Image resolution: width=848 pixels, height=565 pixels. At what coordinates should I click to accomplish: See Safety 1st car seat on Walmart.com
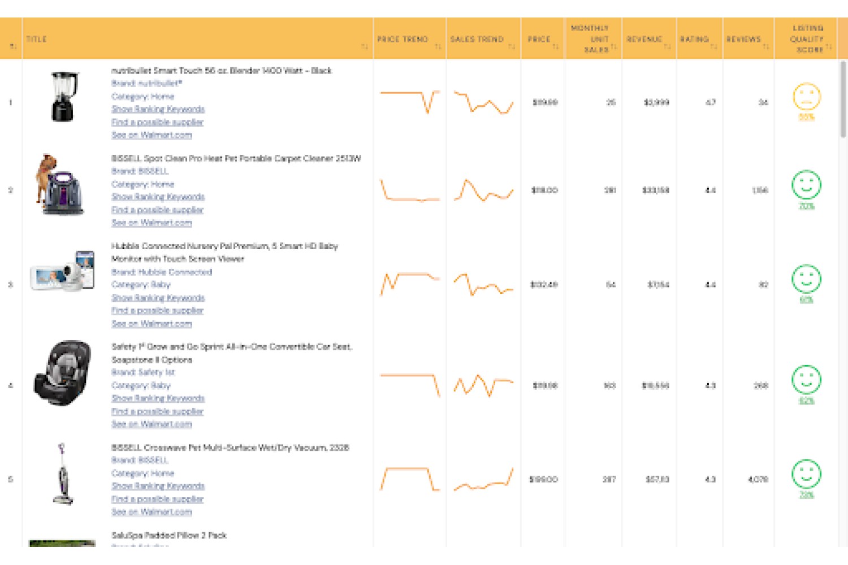point(152,424)
